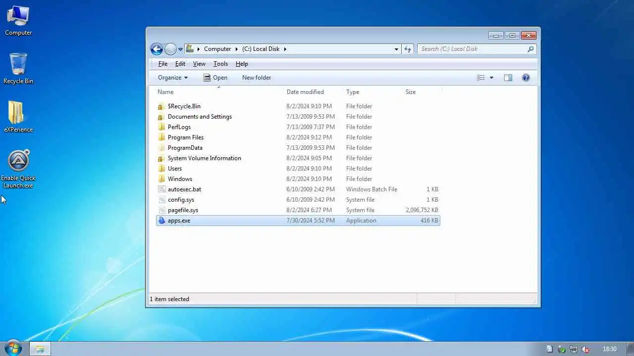Sort by Date modified column header
Screen dimensions: 634x356
click(x=313, y=92)
